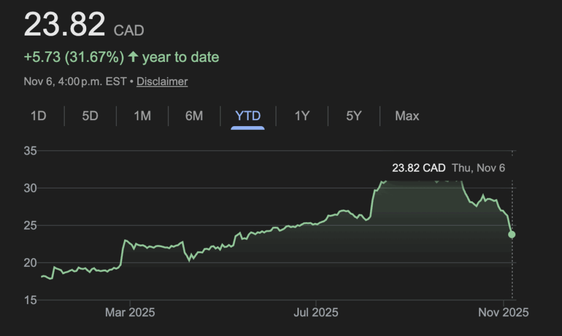The image size is (562, 336).
Task: Show the Max time range chart
Action: (407, 116)
